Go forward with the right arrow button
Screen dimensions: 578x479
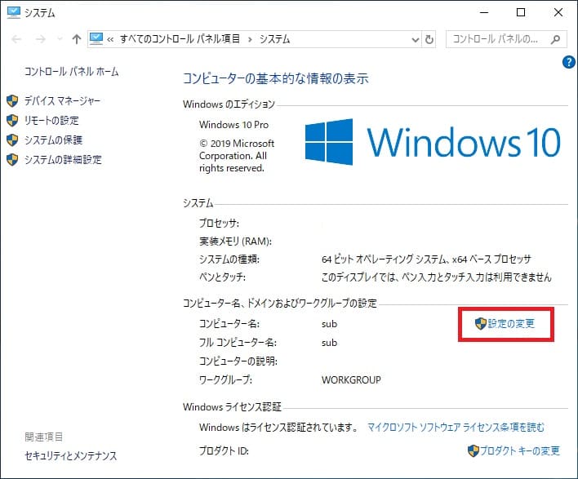40,39
